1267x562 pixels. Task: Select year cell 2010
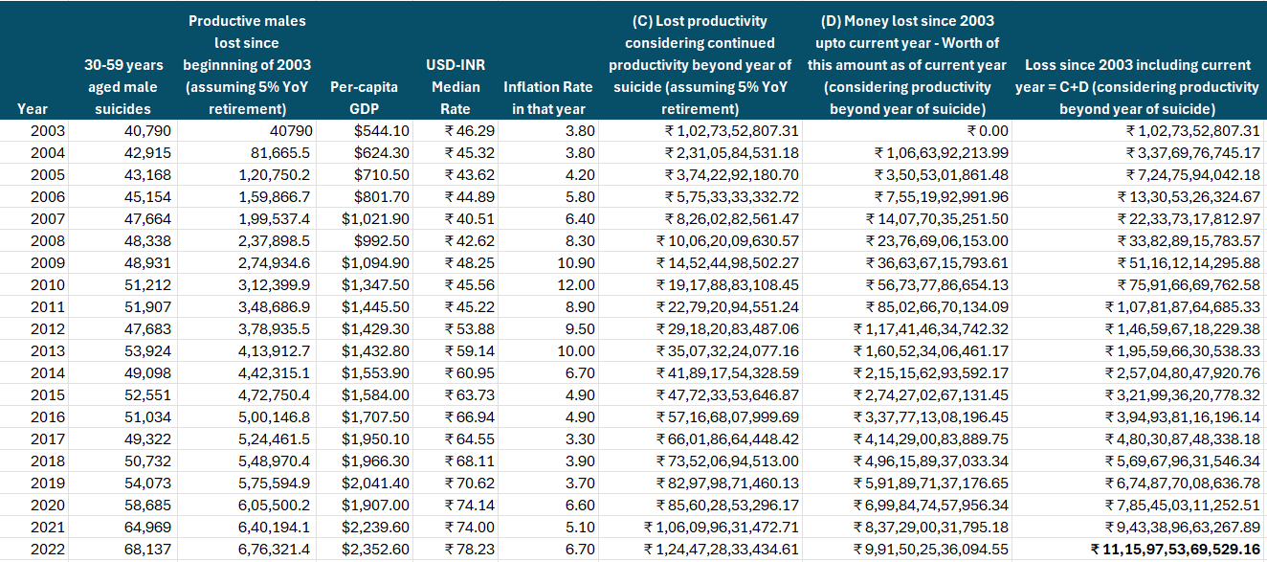point(48,284)
